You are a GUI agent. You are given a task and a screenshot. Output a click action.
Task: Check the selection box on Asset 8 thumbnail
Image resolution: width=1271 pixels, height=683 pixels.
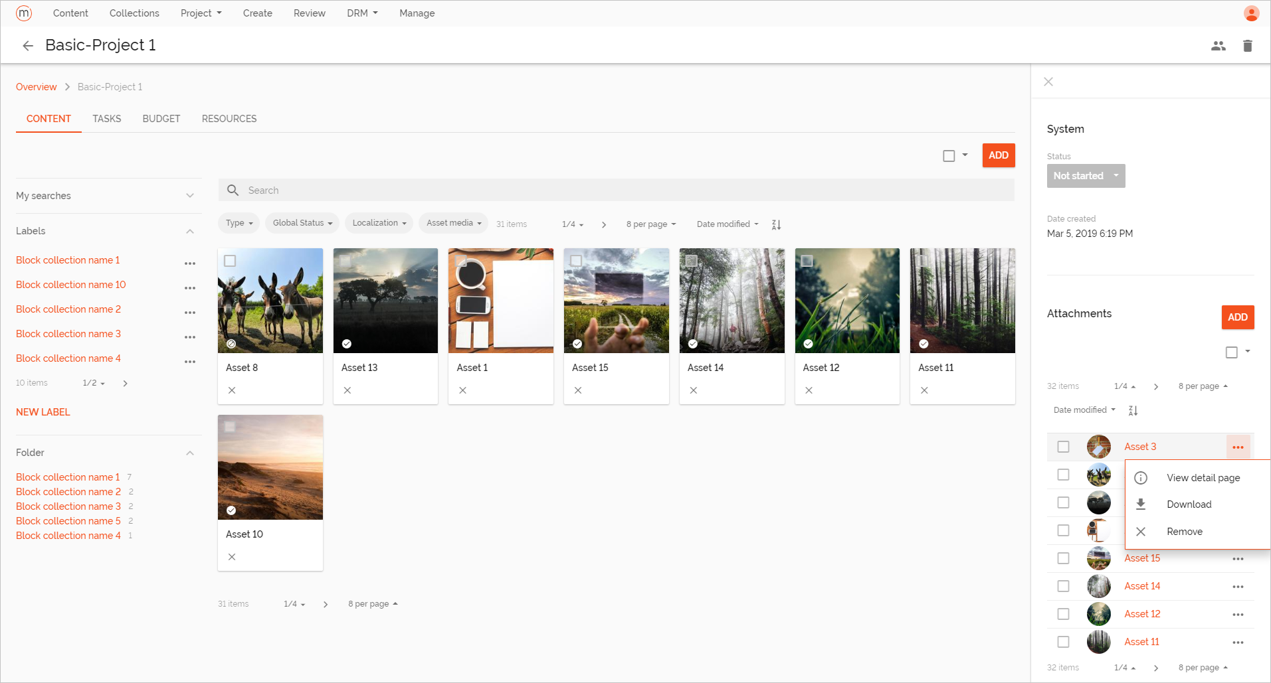(230, 261)
